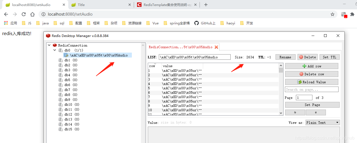Sort by the value column header
The image size is (357, 143).
(x=182, y=66)
